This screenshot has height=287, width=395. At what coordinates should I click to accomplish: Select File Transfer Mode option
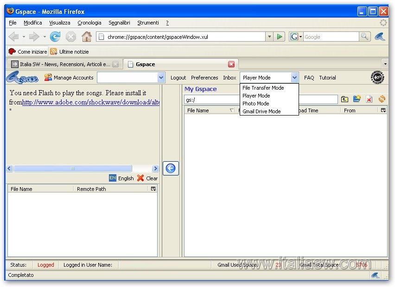click(269, 88)
